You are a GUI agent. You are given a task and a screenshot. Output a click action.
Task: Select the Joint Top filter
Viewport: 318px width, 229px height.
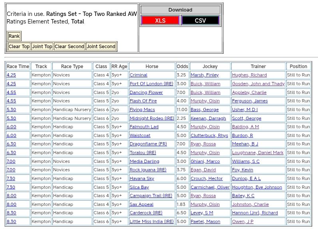pyautogui.click(x=42, y=47)
